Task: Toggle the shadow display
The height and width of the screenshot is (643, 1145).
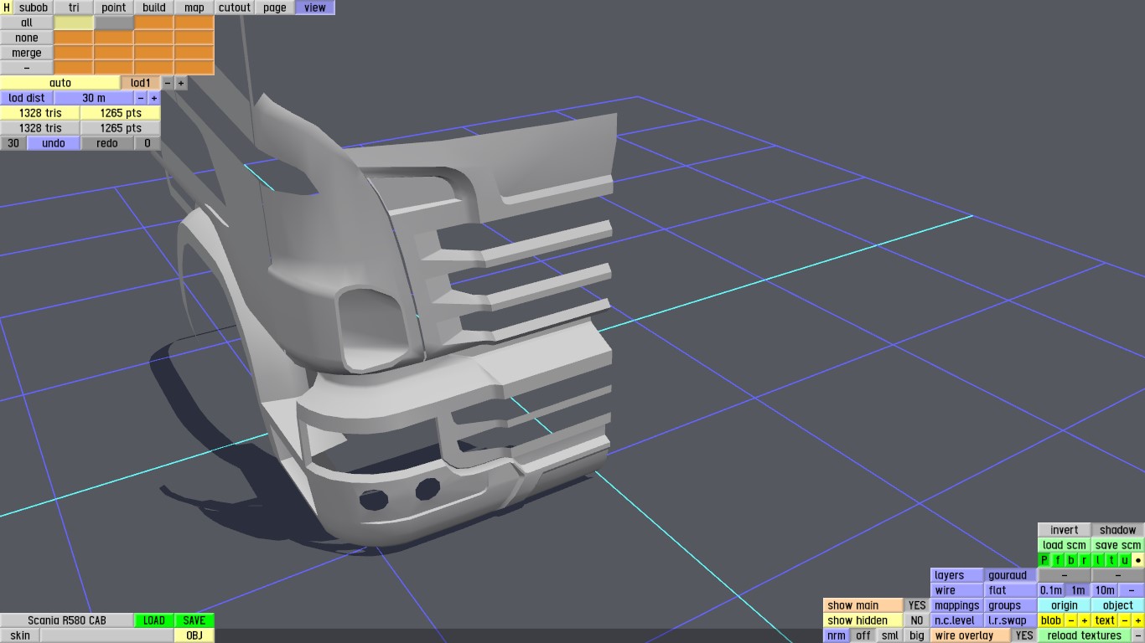Action: click(x=1118, y=530)
